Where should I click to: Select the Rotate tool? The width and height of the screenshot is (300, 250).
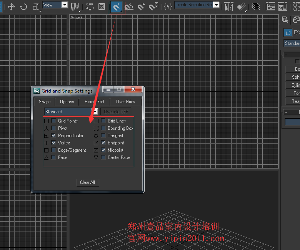coord(23,7)
